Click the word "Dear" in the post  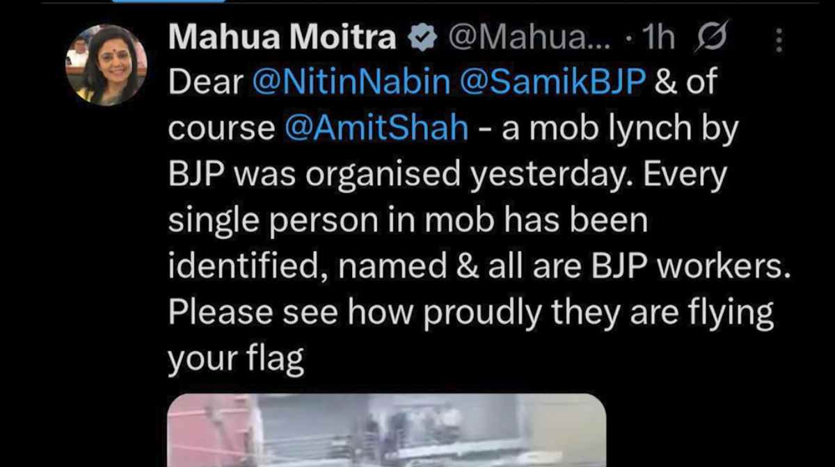coord(206,85)
